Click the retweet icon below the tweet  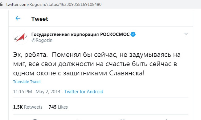click(78, 119)
